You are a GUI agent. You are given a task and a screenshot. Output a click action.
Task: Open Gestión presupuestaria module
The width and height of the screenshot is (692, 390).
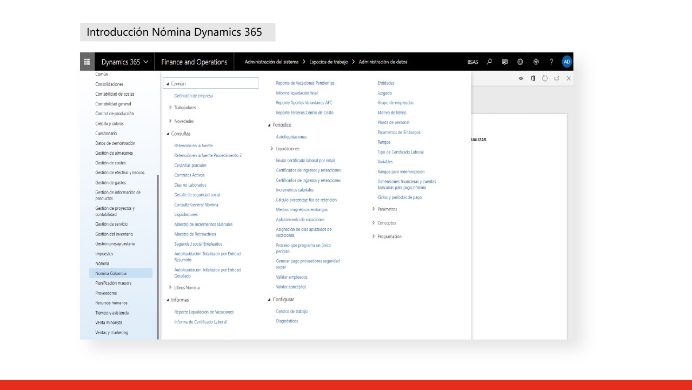pos(115,244)
